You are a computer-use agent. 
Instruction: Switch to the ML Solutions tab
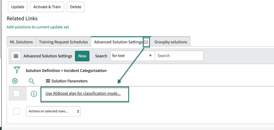[21, 42]
